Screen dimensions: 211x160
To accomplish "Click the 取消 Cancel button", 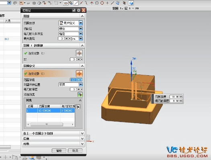I will click(75, 151).
